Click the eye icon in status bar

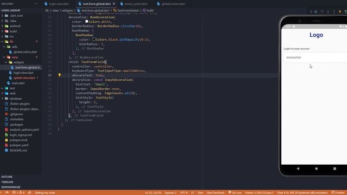(x=7, y=193)
